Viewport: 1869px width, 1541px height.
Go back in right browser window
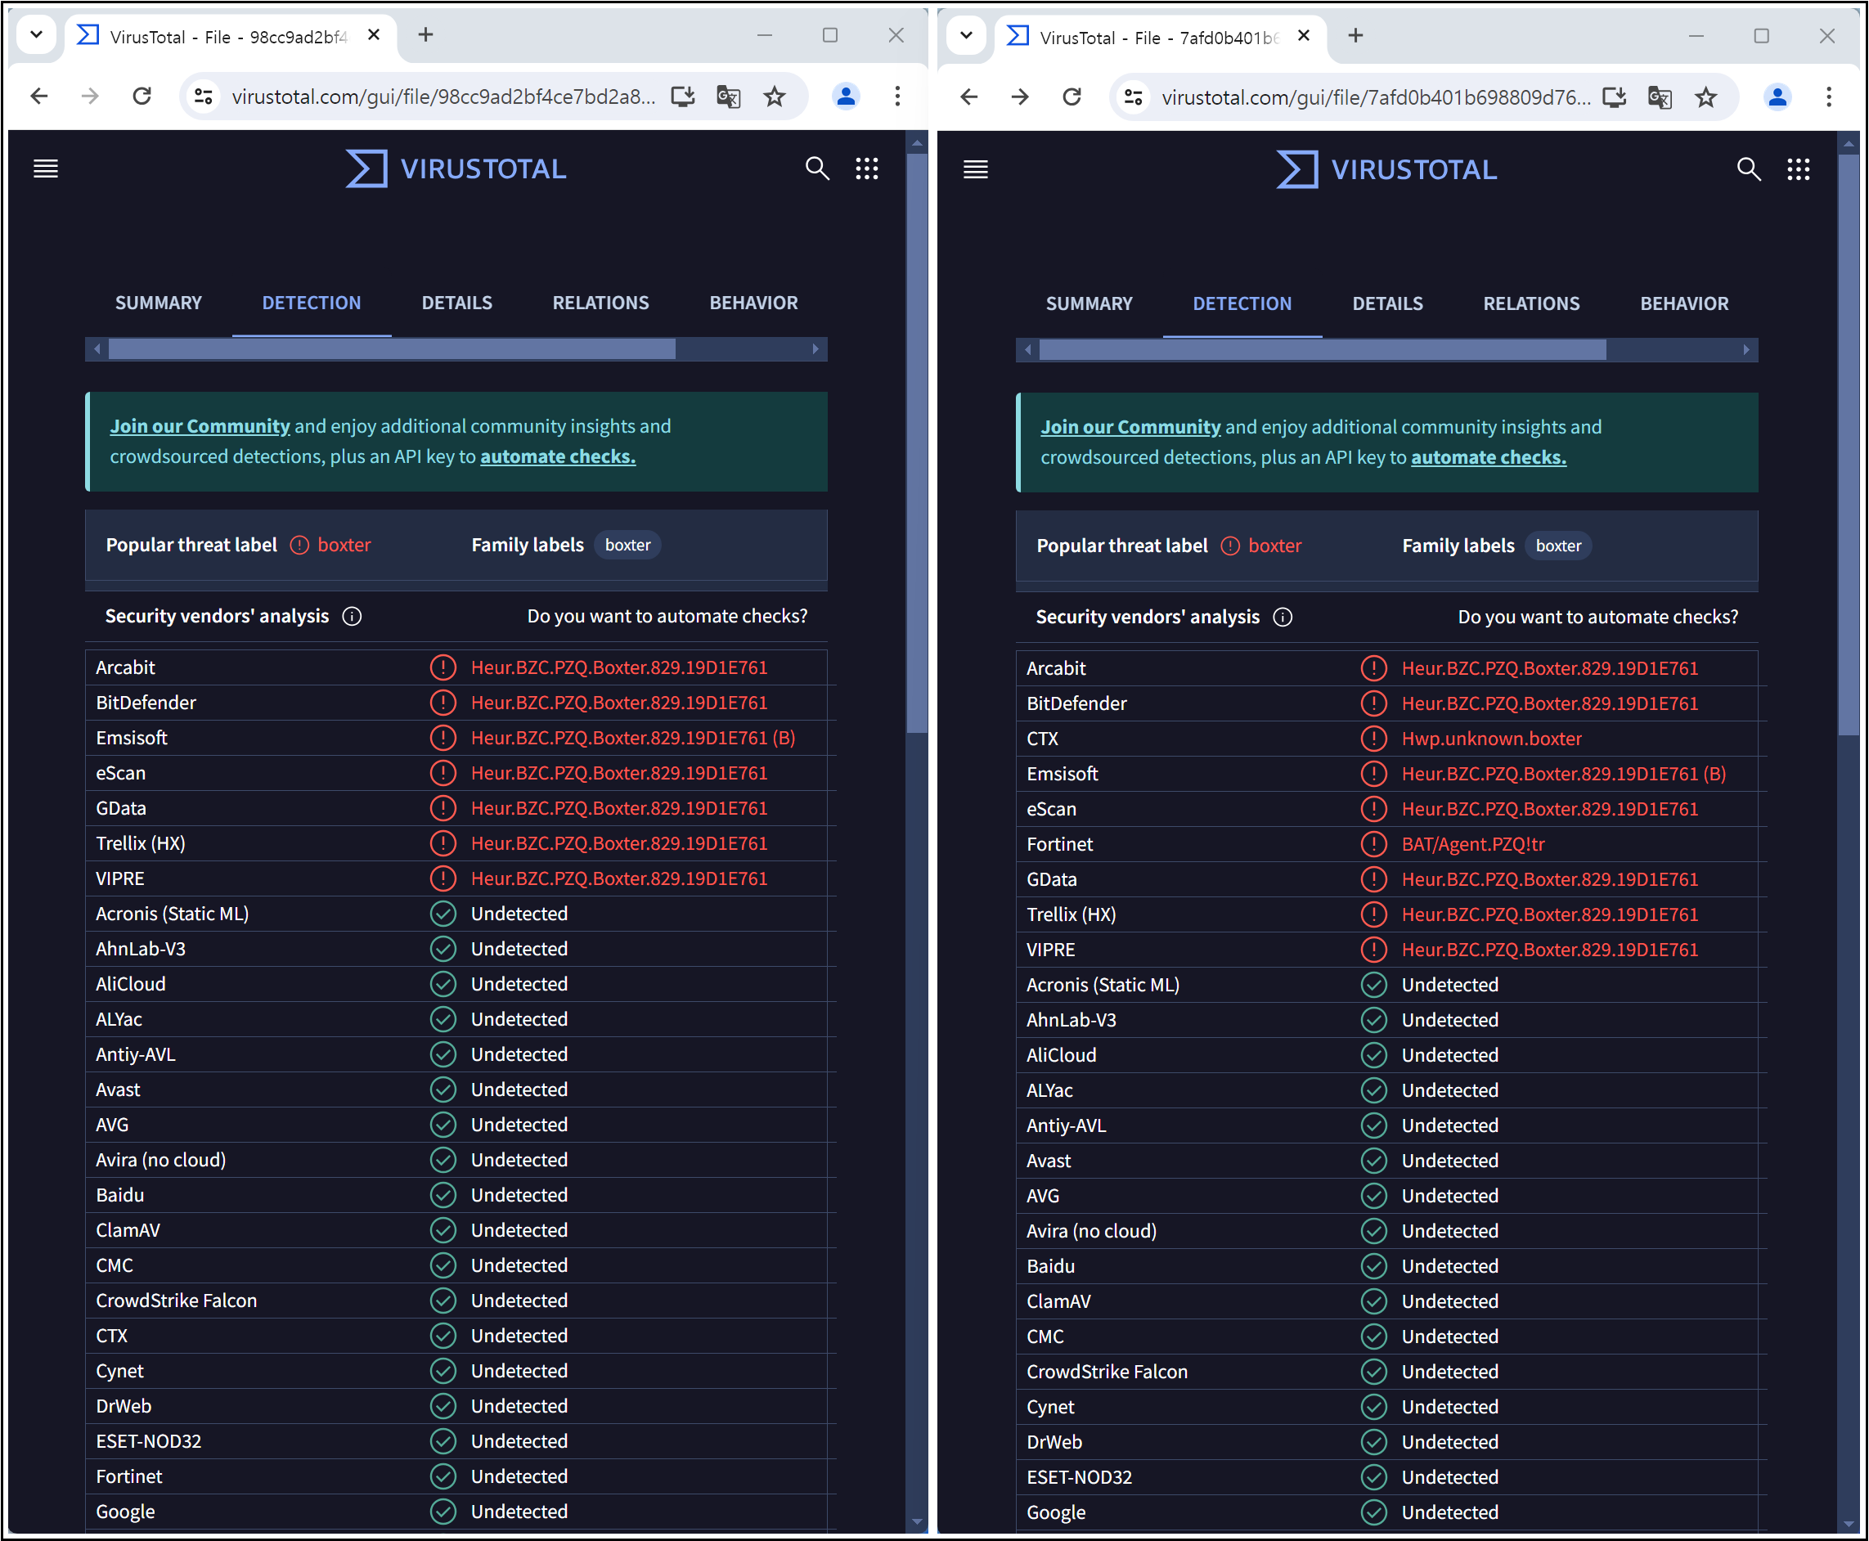[x=969, y=97]
